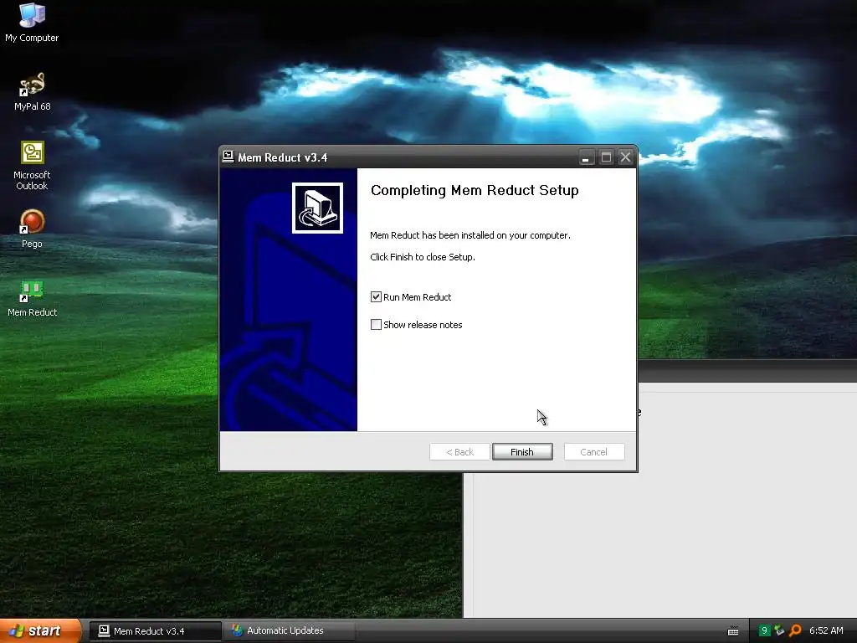857x643 pixels.
Task: Click the Mem Reduct v3.4 title bar text
Action: coord(283,157)
